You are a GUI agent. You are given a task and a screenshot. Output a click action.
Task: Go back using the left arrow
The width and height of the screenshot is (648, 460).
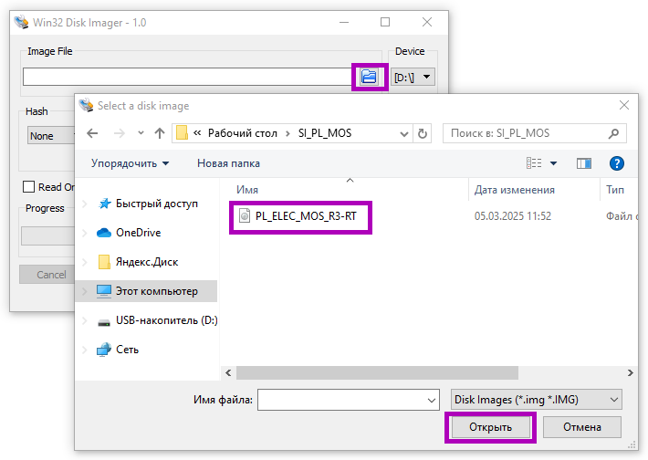pos(92,133)
